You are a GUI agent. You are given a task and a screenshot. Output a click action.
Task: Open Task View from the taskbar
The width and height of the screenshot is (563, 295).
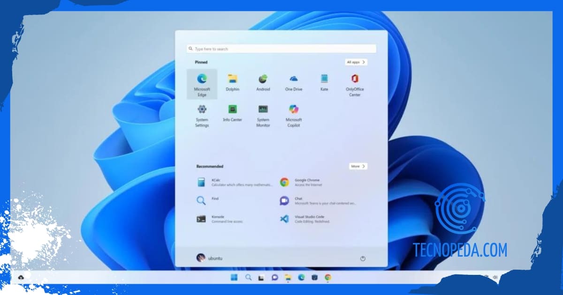(261, 277)
